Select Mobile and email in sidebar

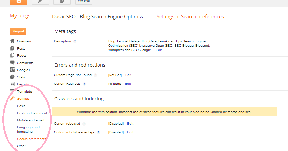point(31,120)
